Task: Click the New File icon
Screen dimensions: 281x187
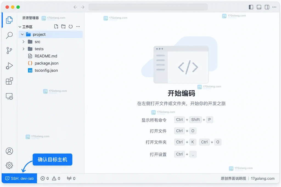Action: click(x=56, y=27)
